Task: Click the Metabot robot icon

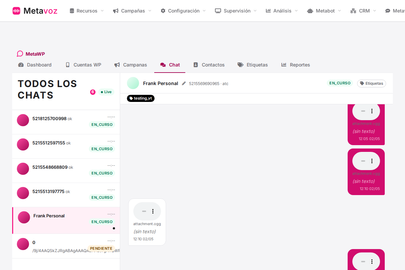Action: click(310, 11)
